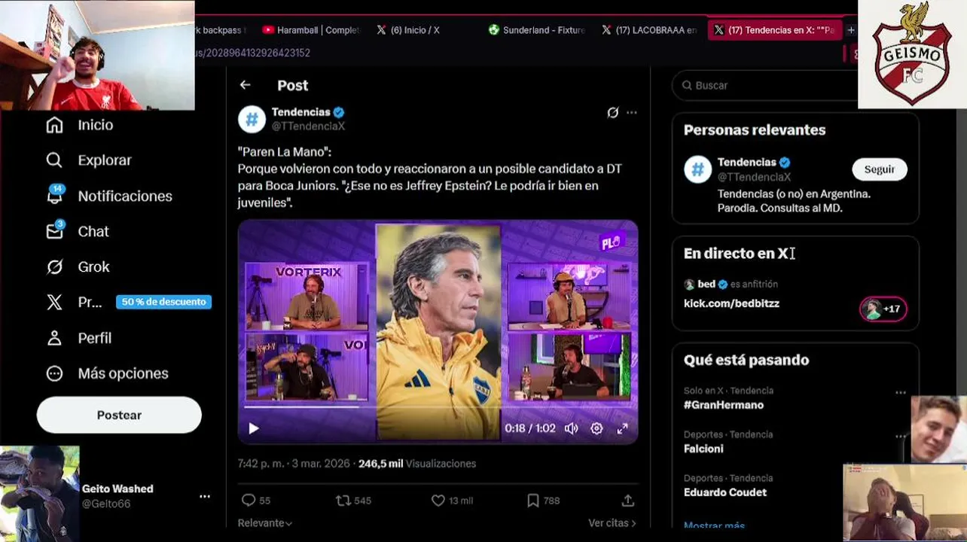Open the post's three-dot menu
This screenshot has width=967, height=542.
pyautogui.click(x=632, y=112)
